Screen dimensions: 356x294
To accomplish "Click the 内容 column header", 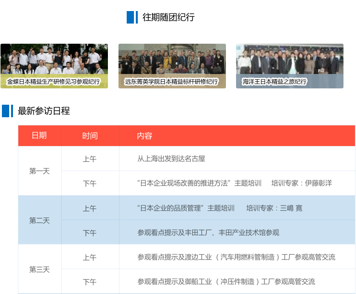I will pos(145,135).
